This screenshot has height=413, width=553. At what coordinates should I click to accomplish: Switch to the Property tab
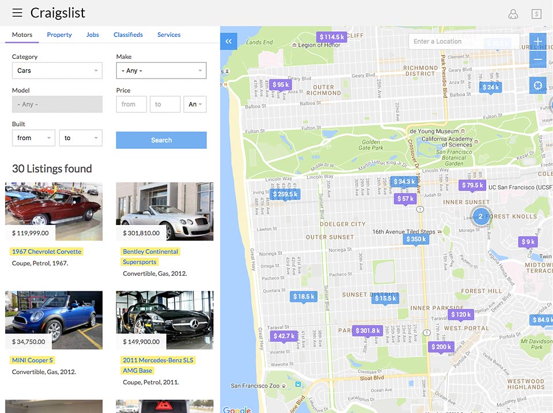pyautogui.click(x=59, y=35)
